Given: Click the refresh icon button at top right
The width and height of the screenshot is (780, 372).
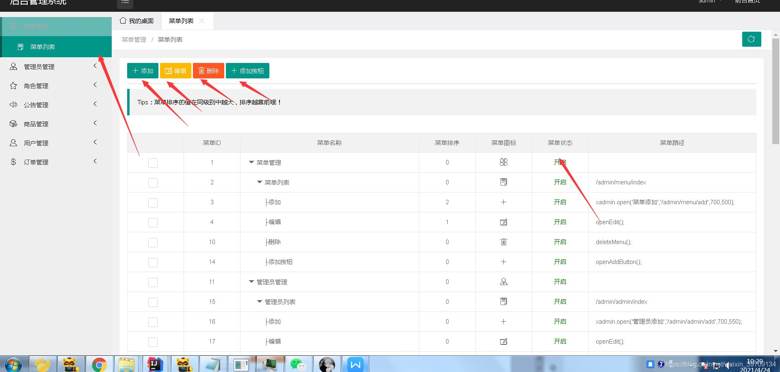Looking at the screenshot, I should [751, 39].
